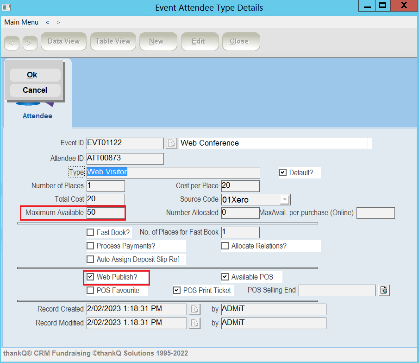The width and height of the screenshot is (419, 363).
Task: Click the app icon in the title bar
Action: (x=6, y=7)
